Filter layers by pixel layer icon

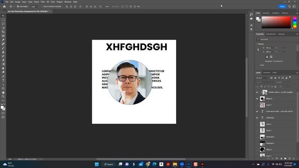pyautogui.click(x=271, y=78)
